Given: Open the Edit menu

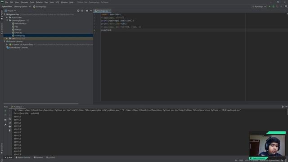Looking at the screenshot, I should pos(11,2).
